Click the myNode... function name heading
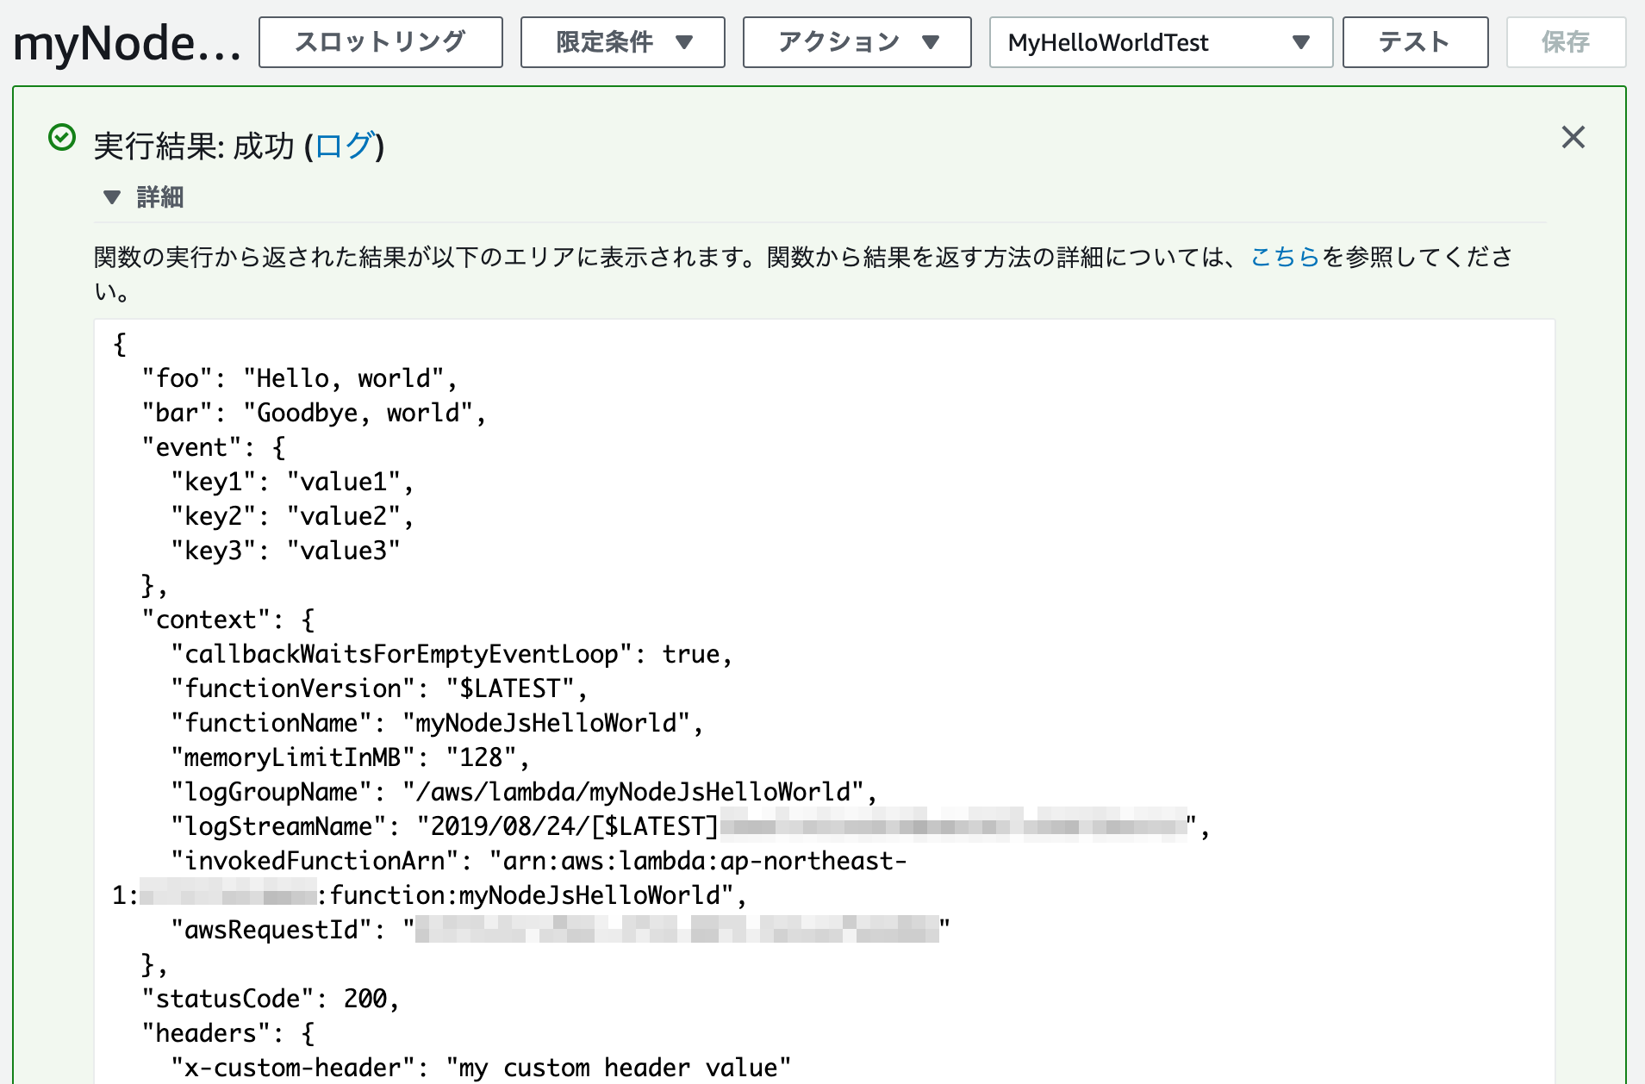1645x1084 pixels. 128,43
